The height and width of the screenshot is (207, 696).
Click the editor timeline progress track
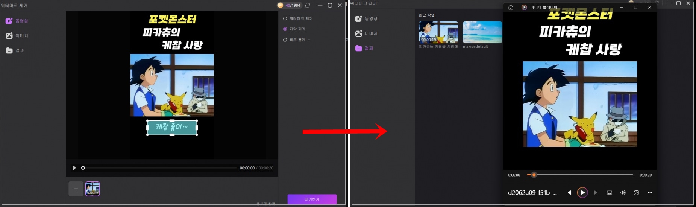[x=160, y=168]
